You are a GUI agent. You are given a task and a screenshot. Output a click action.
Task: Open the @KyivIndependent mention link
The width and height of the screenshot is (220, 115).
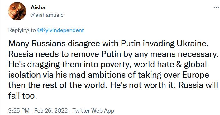pyautogui.click(x=60, y=30)
